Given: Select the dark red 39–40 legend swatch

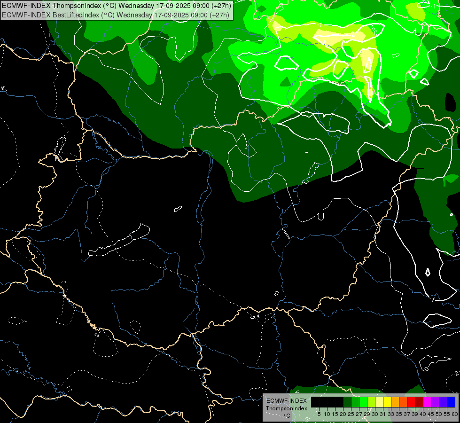Looking at the screenshot, I should point(419,402).
